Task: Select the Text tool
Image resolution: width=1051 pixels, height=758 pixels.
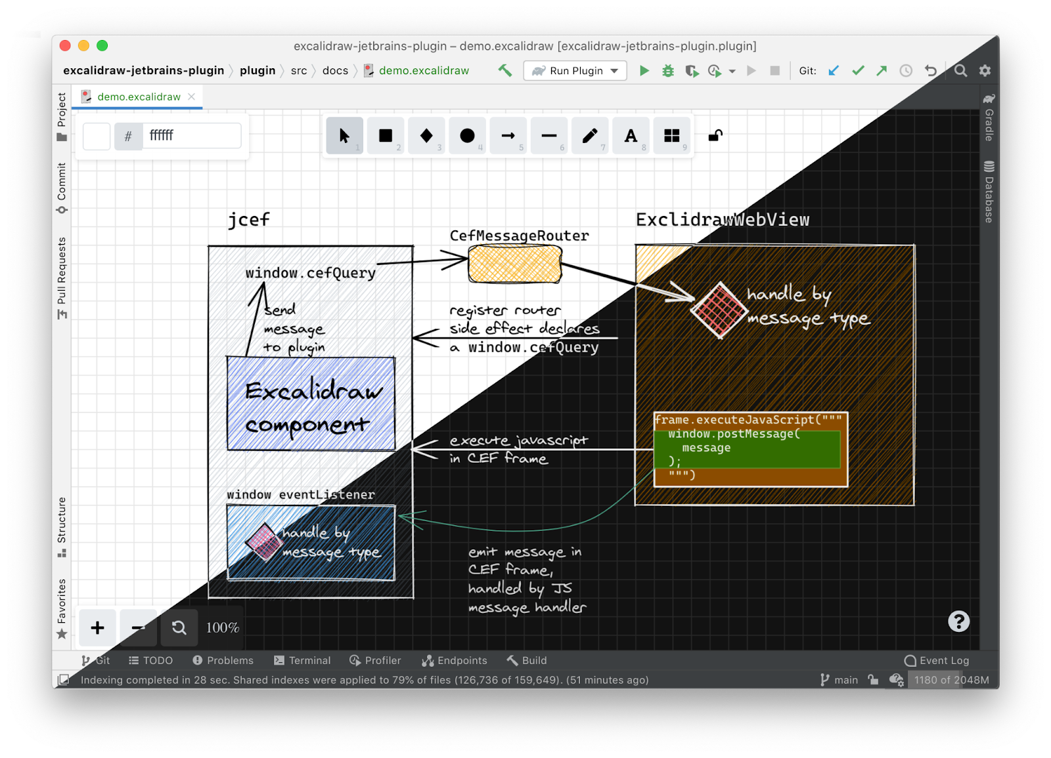Action: 631,136
